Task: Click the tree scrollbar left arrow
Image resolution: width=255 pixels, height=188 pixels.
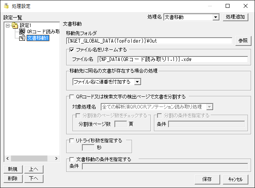Action: click(x=7, y=158)
